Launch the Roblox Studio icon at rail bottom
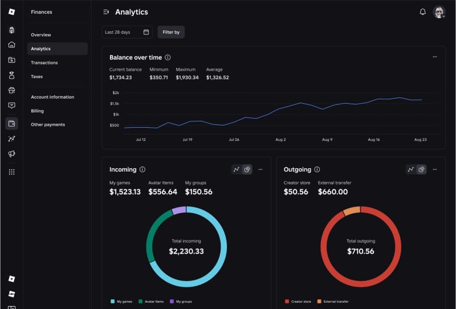Image resolution: width=456 pixels, height=309 pixels. tap(11, 294)
